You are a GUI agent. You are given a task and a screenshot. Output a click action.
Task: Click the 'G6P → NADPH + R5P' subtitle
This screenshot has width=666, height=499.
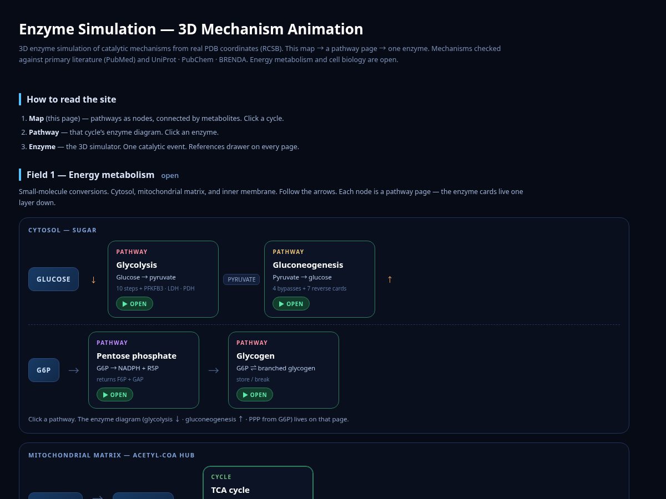128,368
